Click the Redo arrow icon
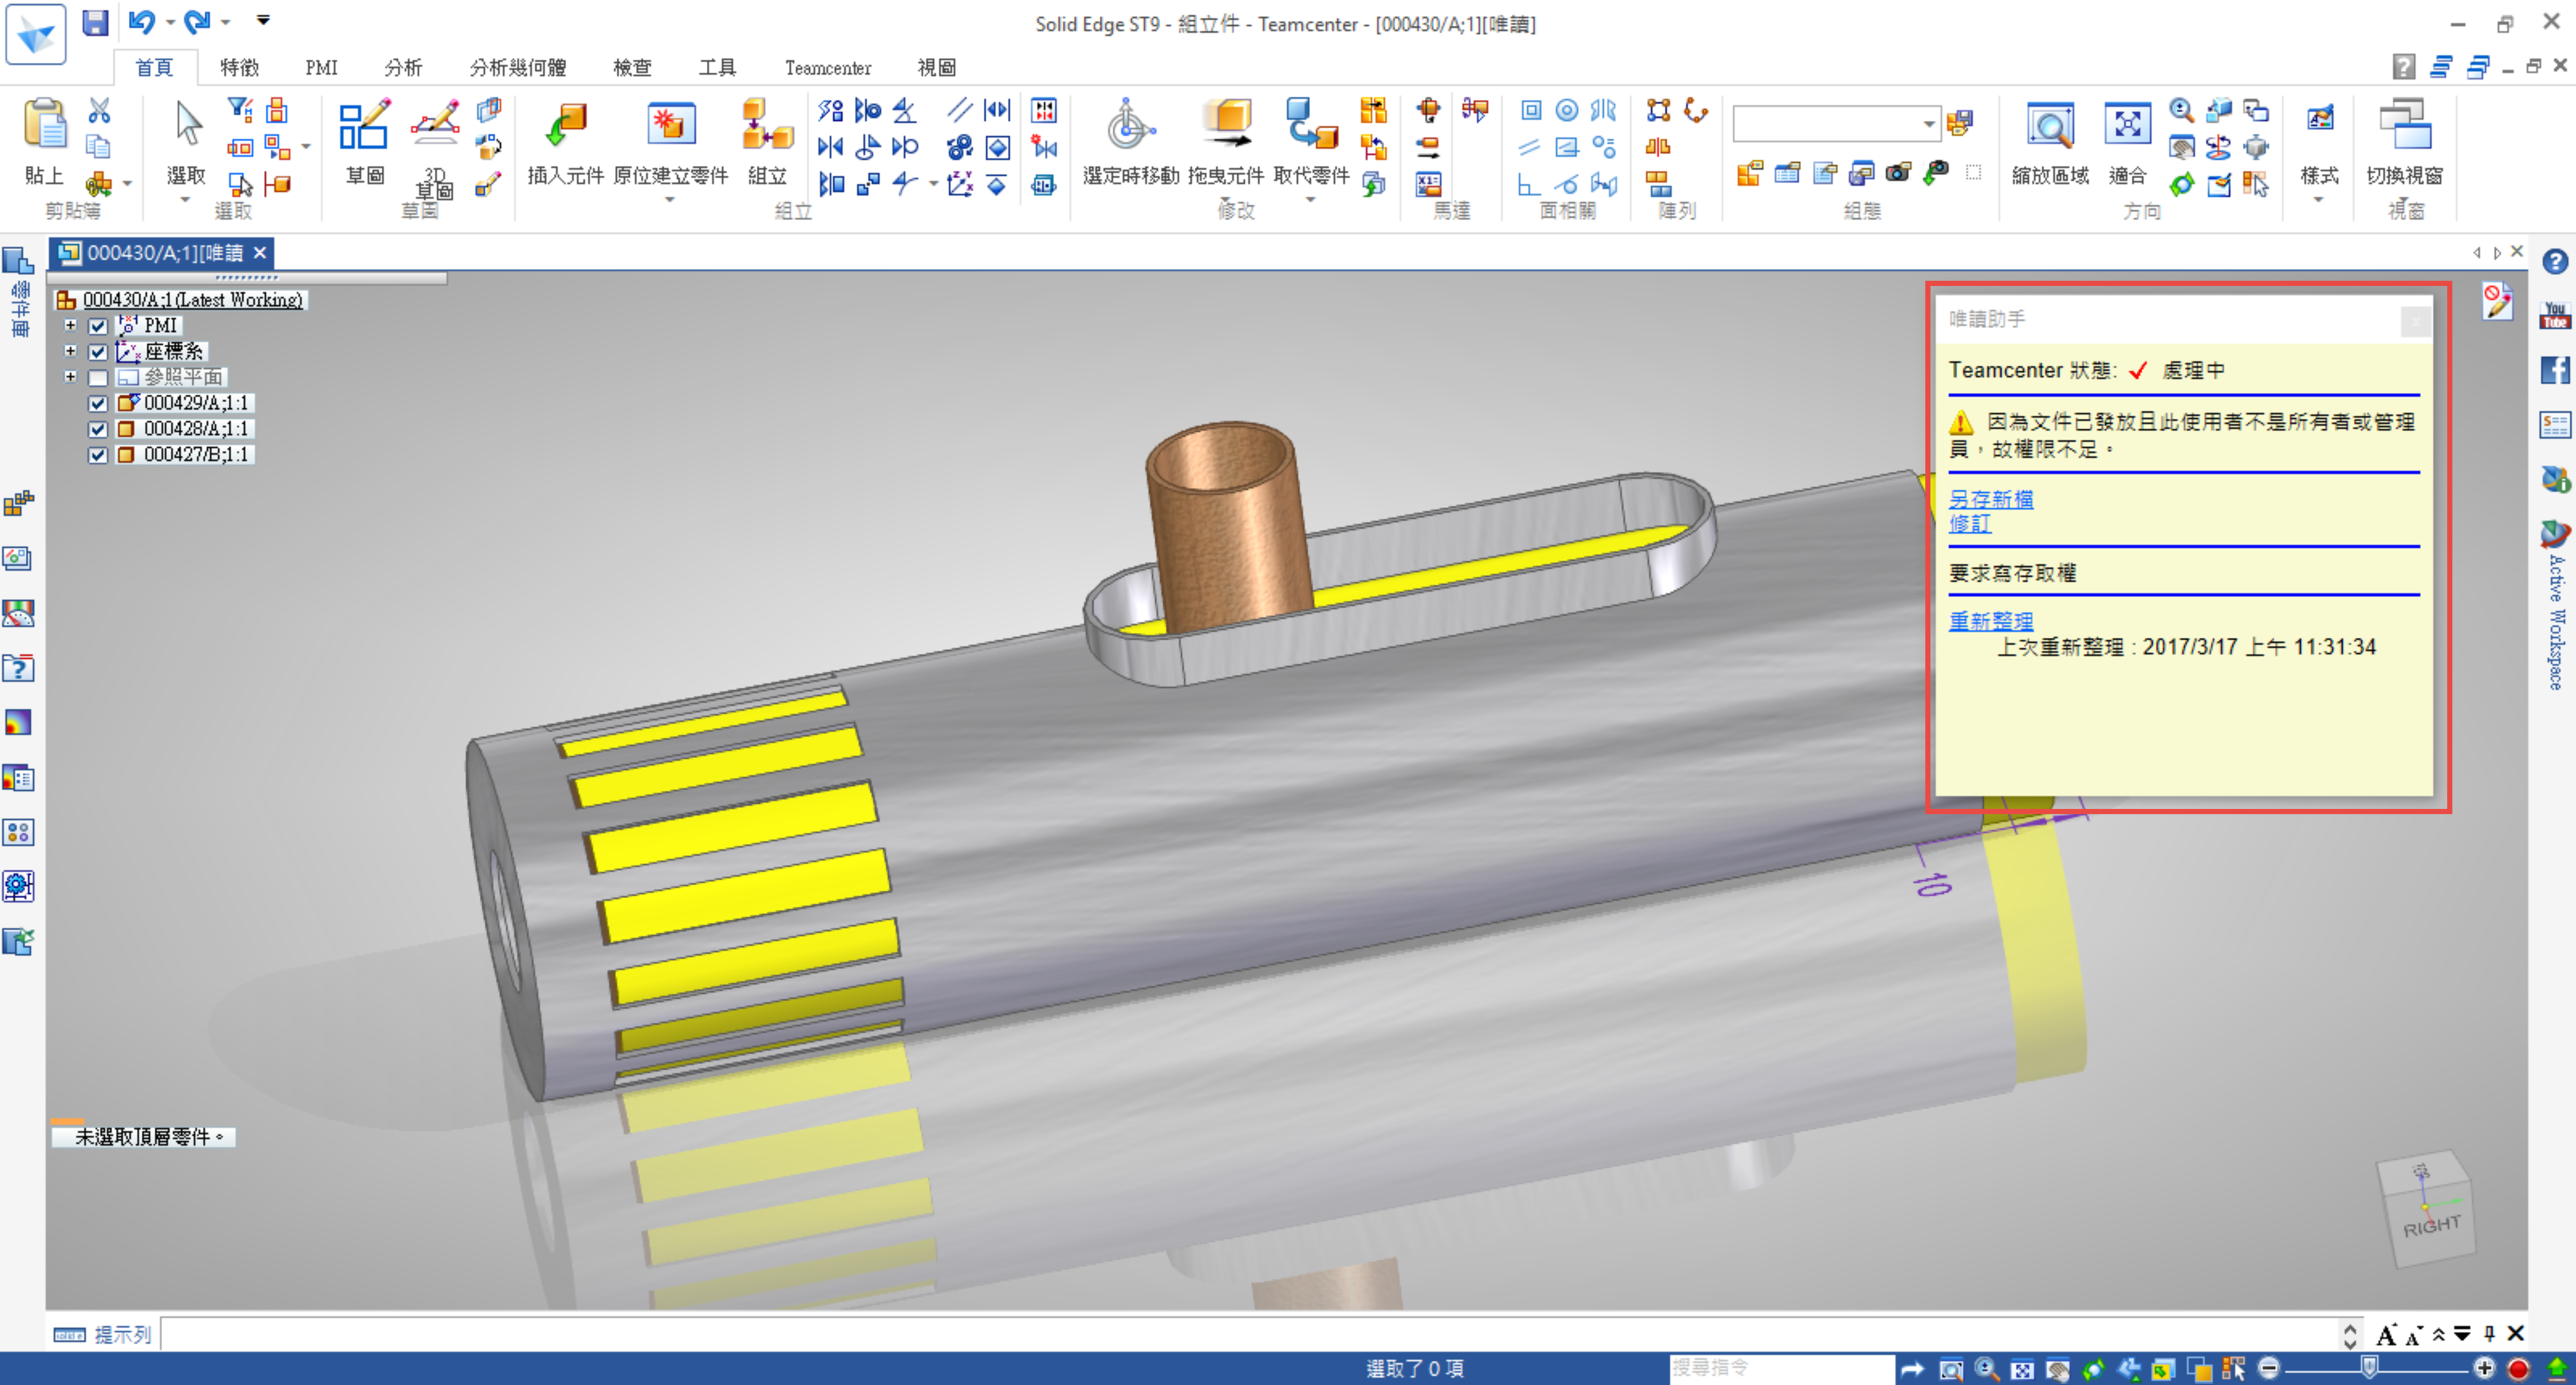 197,22
